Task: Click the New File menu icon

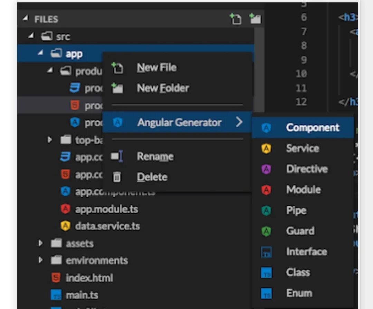Action: (117, 68)
